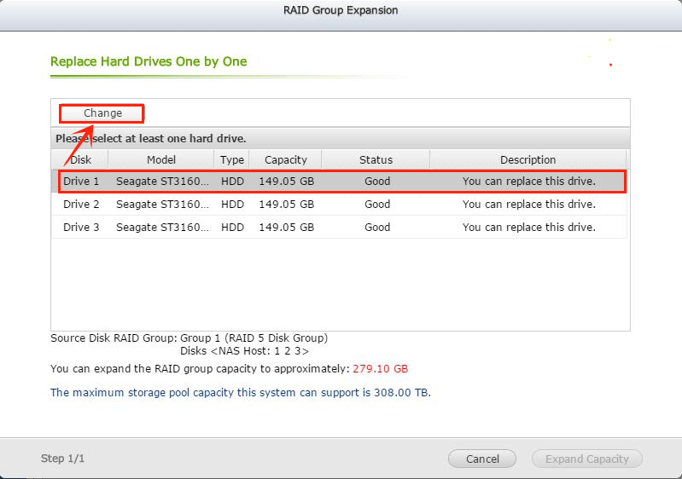Click the Replace Hard Drives heading
The width and height of the screenshot is (682, 479).
click(149, 62)
